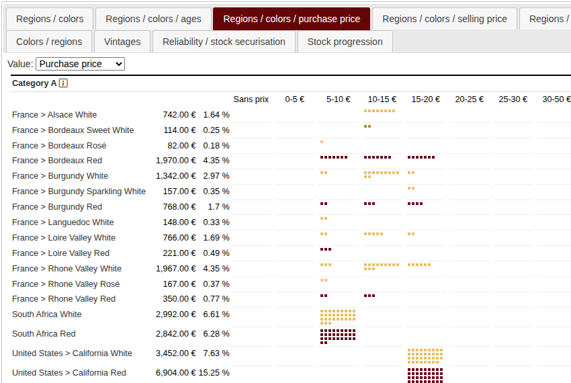
Task: Click the United States > California White label
Action: pyautogui.click(x=72, y=353)
